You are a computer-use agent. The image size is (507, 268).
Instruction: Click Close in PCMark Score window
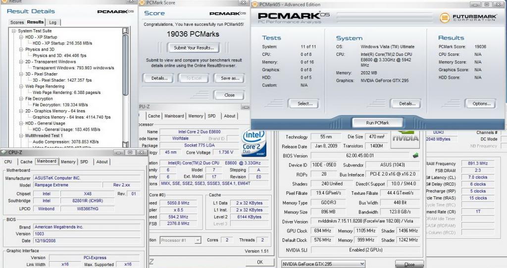[x=229, y=95]
